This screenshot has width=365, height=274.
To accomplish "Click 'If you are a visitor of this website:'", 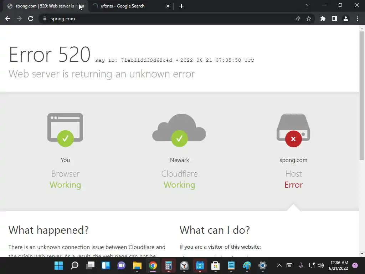I will coord(220,247).
